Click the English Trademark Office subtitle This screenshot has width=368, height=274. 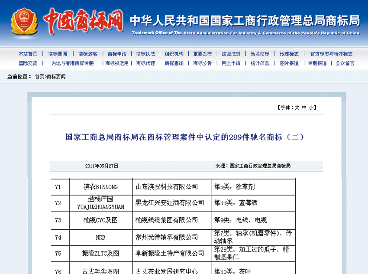point(245,33)
